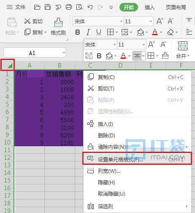Viewport: 195px width, 213px height.
Task: Open the name box dropdown arrow
Action: pyautogui.click(x=64, y=53)
